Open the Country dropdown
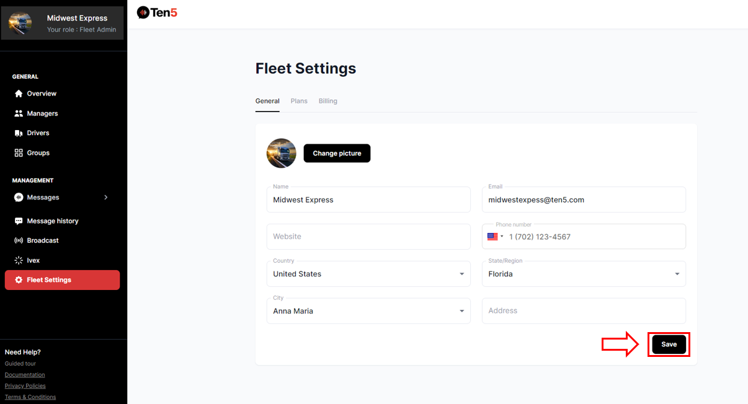 coord(461,274)
